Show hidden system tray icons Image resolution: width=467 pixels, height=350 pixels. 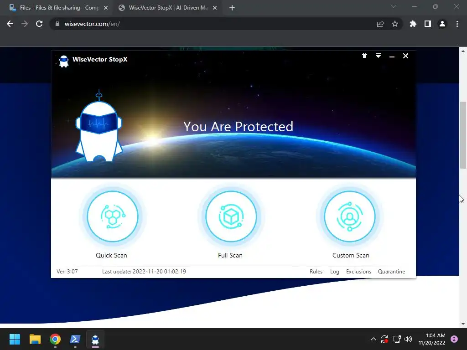[373, 339]
